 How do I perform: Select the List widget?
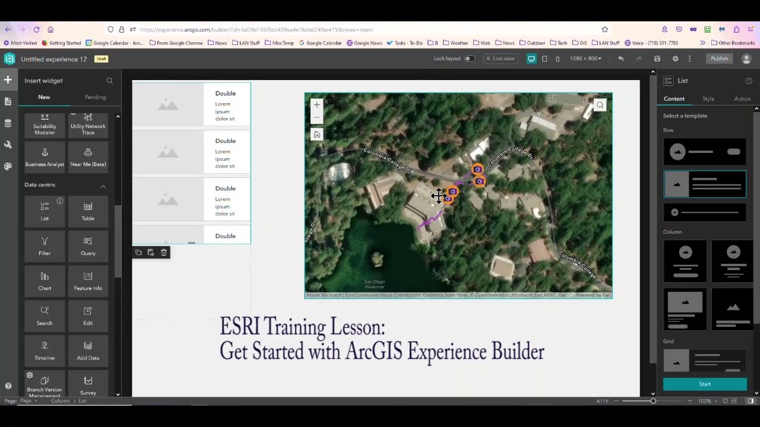click(x=45, y=211)
